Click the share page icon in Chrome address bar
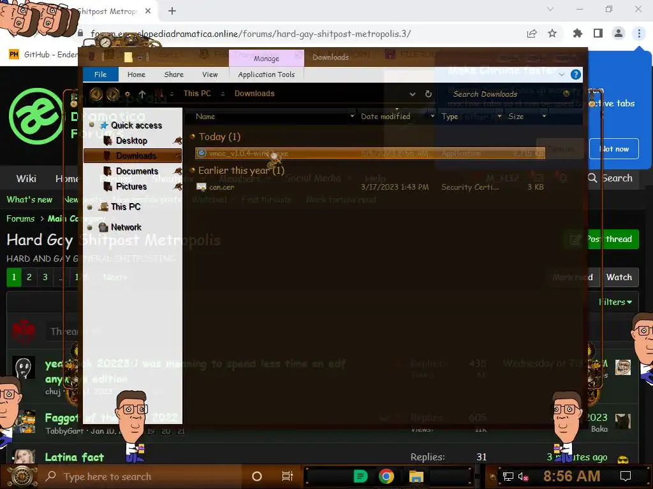Screen dimensions: 653x489 click(532, 34)
